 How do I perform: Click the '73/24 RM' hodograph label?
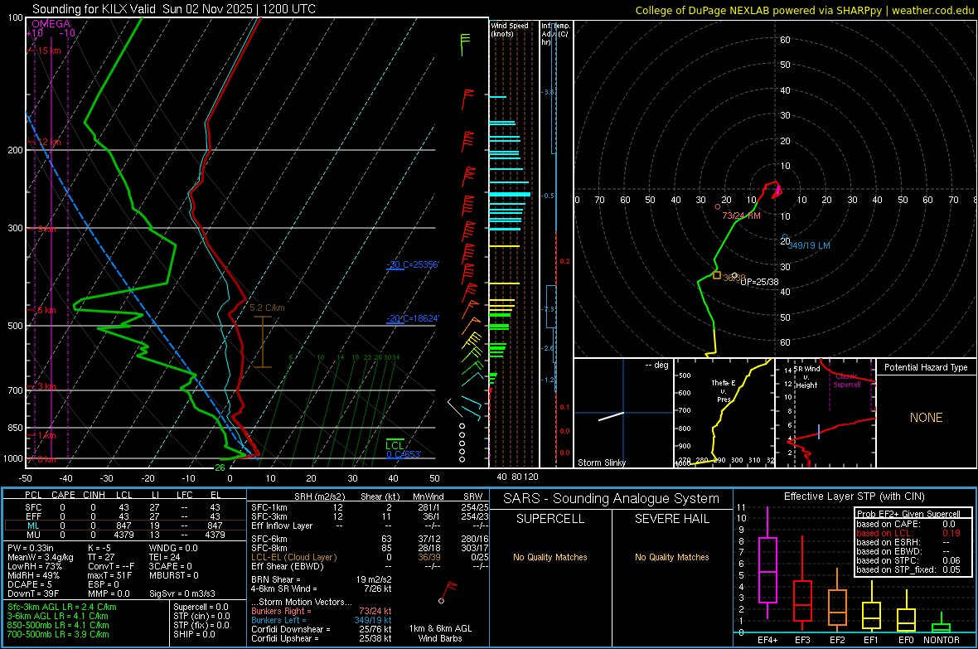tap(741, 216)
